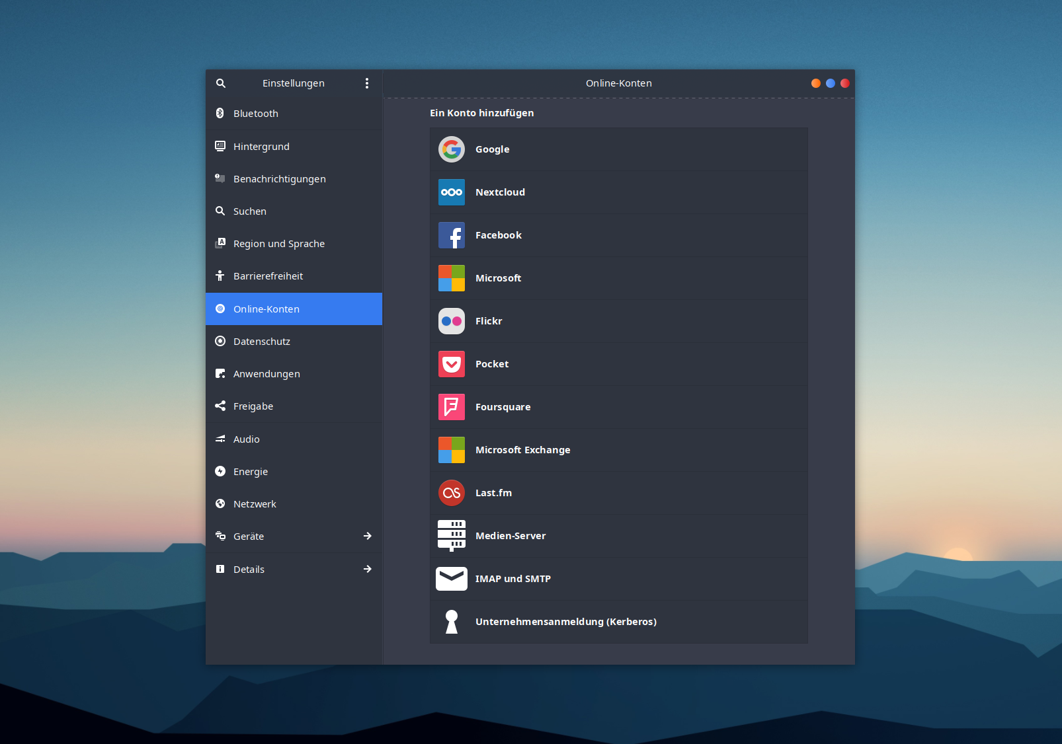This screenshot has height=744, width=1062.
Task: Expand Geräte submenu arrow
Action: point(368,536)
